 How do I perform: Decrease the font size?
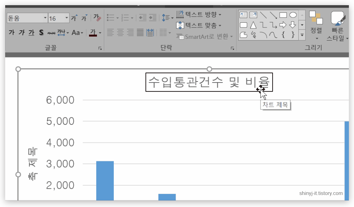point(84,18)
